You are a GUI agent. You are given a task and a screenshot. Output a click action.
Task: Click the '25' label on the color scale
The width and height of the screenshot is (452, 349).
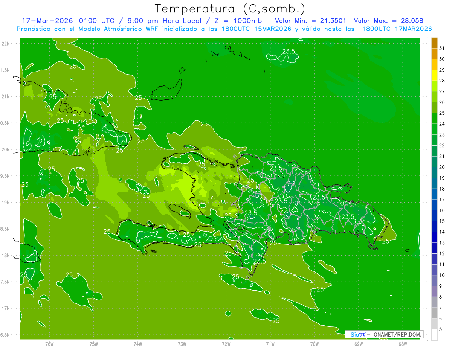[442, 113]
